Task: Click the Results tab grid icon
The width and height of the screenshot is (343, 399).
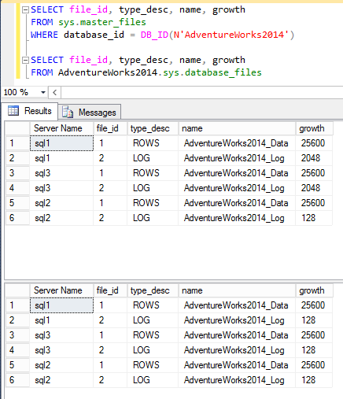Action: click(x=13, y=111)
